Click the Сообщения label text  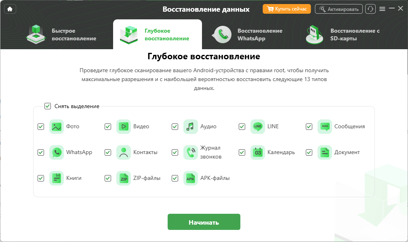[349, 127]
